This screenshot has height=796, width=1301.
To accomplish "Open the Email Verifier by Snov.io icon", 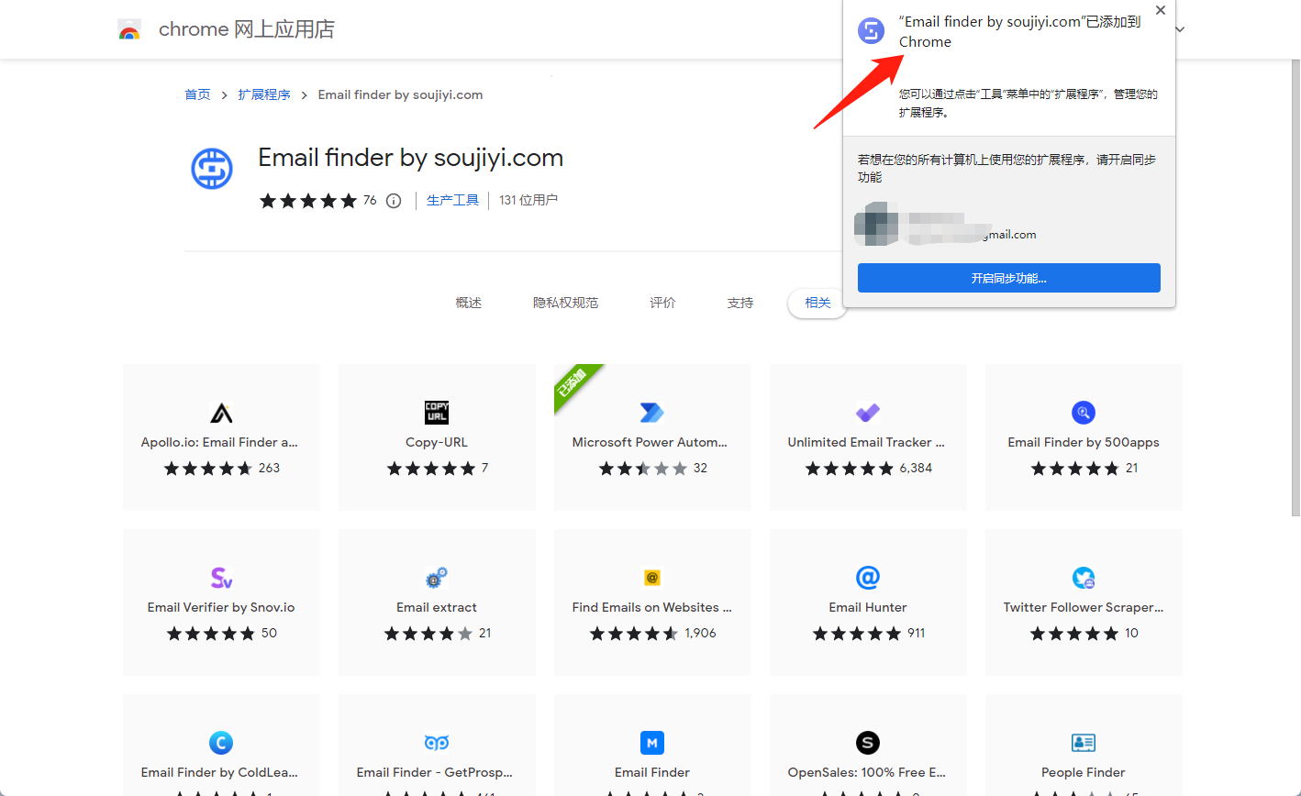I will pos(221,578).
